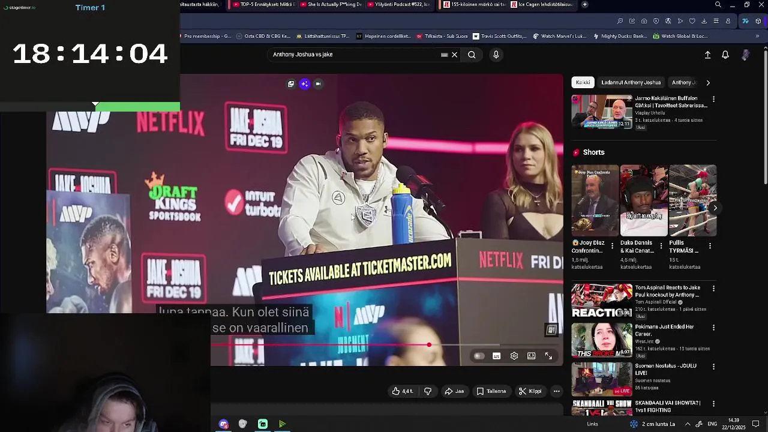This screenshot has height=432, width=768.
Task: Open the YouTube upload/create icon
Action: pyautogui.click(x=707, y=55)
